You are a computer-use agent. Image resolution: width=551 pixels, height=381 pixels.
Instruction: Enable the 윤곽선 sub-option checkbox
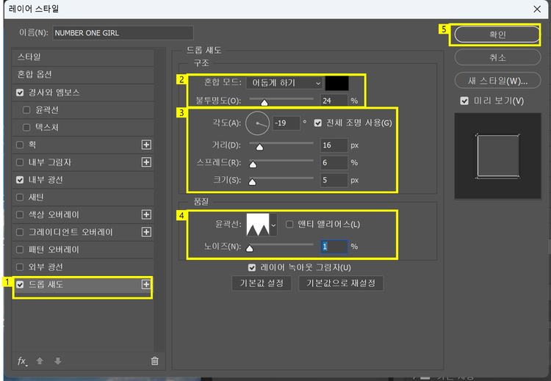[x=26, y=110]
